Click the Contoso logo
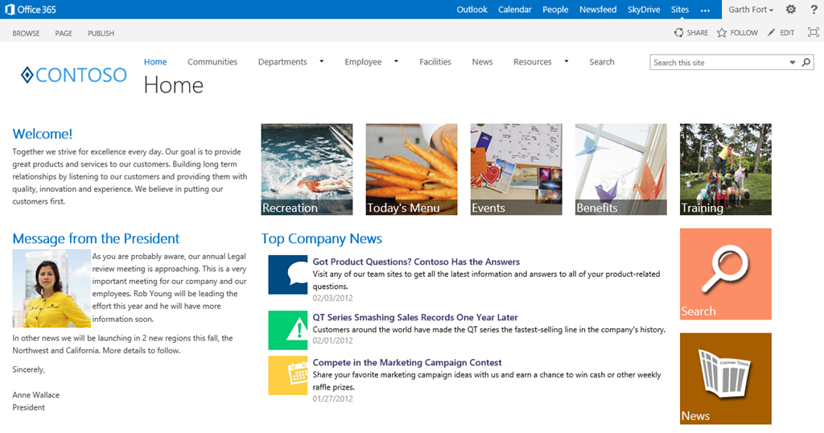This screenshot has width=824, height=433. click(x=73, y=75)
